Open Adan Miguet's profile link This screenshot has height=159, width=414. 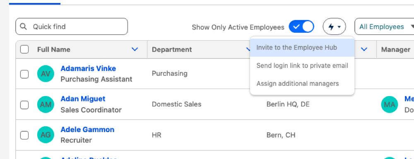click(83, 99)
